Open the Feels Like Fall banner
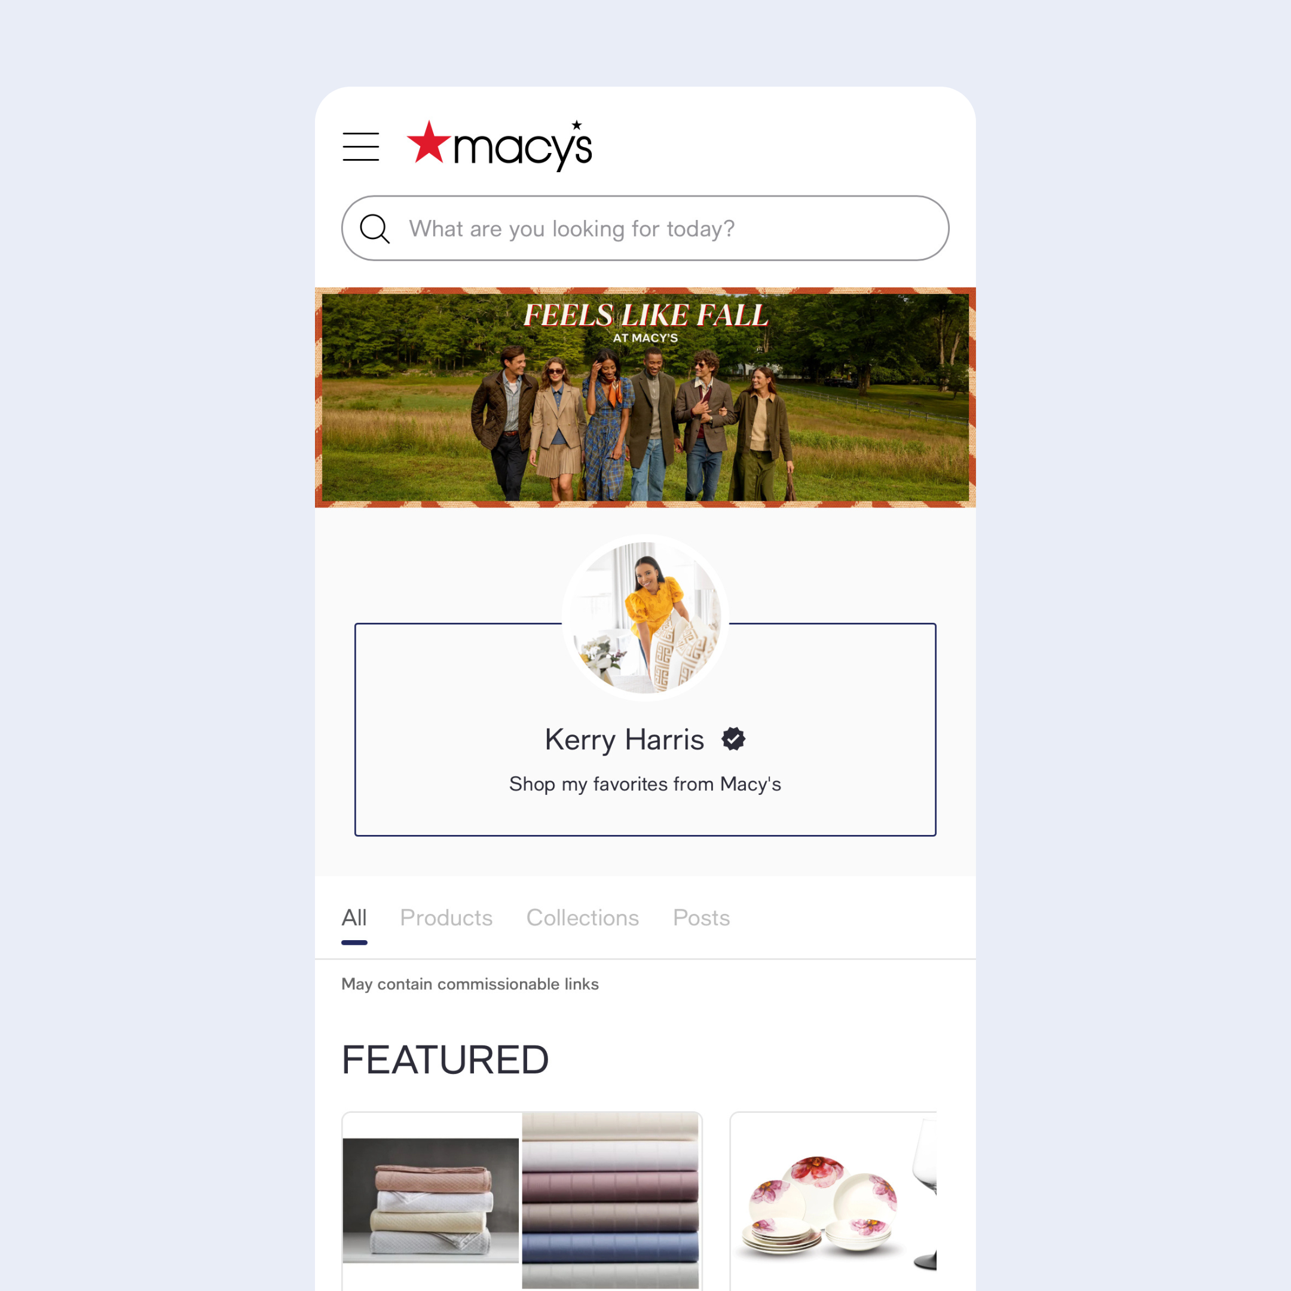Viewport: 1291px width, 1291px height. point(645,397)
